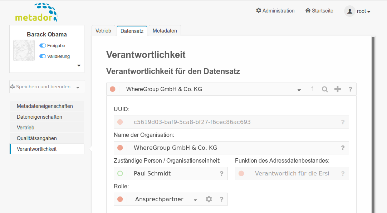Open Speichern und beenden dropdown arrow
387x213 pixels.
pyautogui.click(x=78, y=88)
